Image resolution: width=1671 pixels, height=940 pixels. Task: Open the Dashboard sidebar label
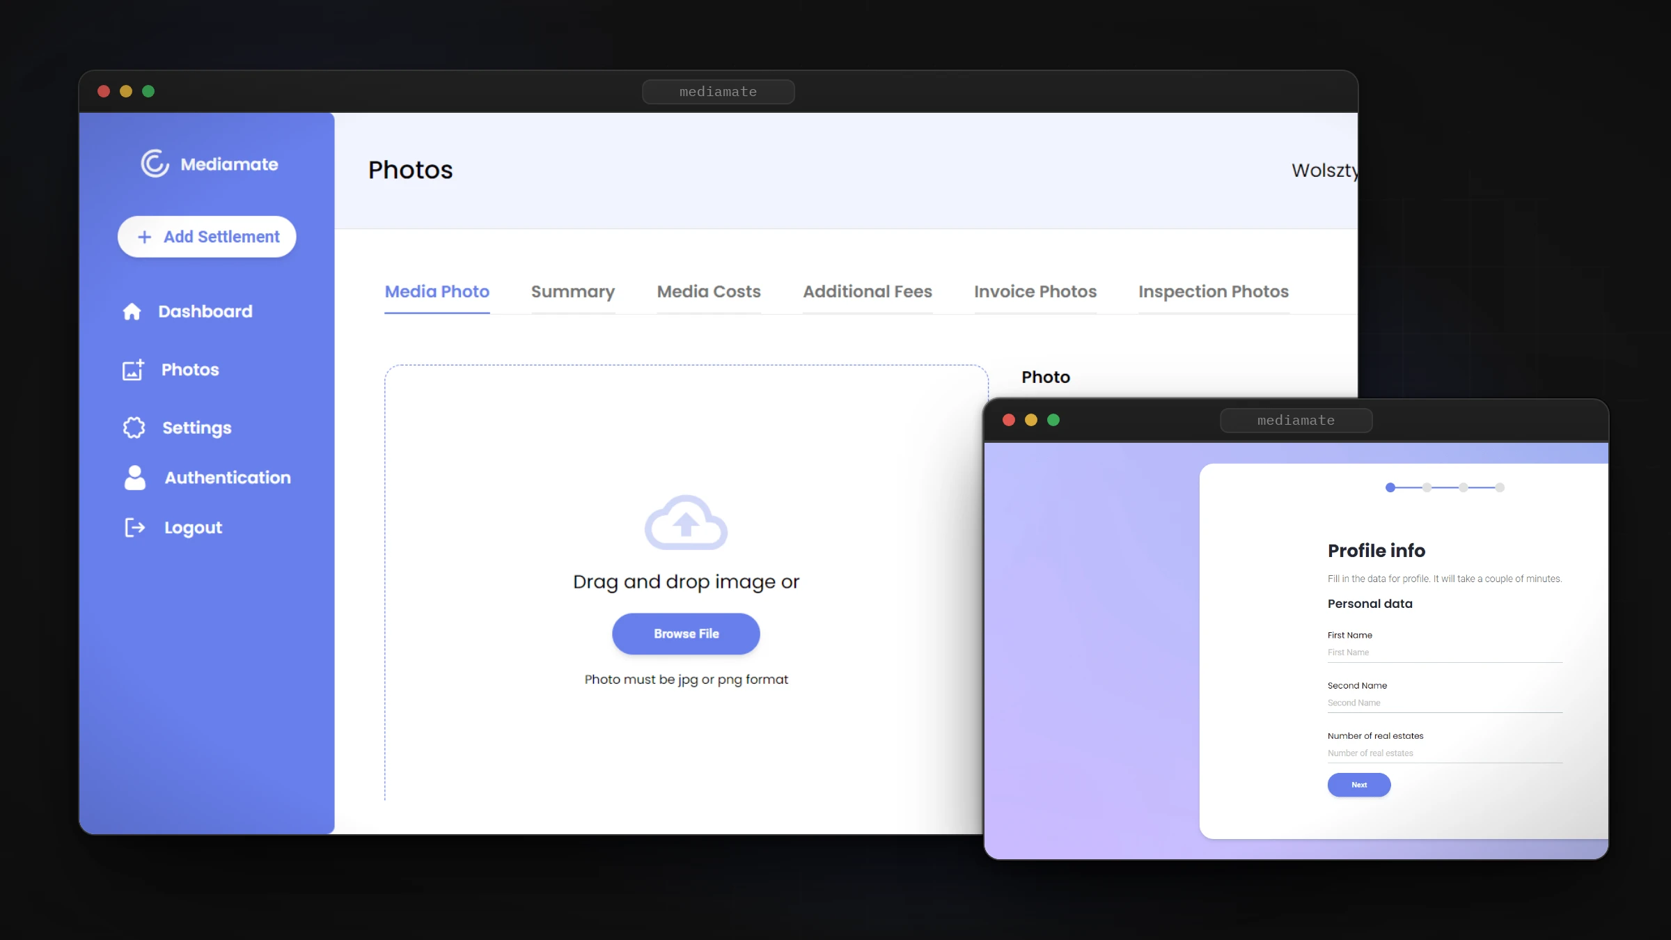(x=205, y=311)
